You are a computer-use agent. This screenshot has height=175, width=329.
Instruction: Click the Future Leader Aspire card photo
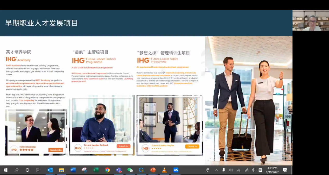tap(170, 120)
